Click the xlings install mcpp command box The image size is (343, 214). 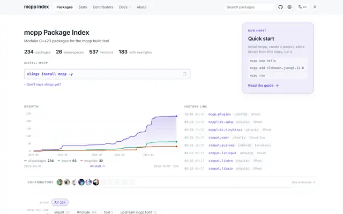107,74
